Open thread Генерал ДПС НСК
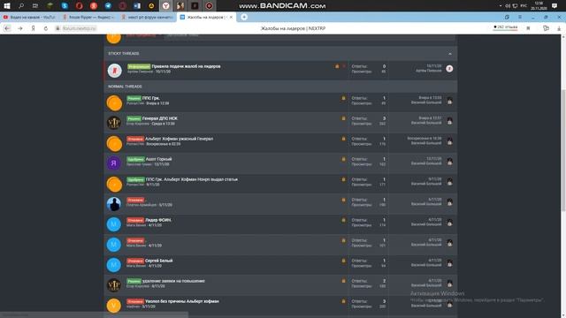The image size is (566, 318). [x=159, y=118]
